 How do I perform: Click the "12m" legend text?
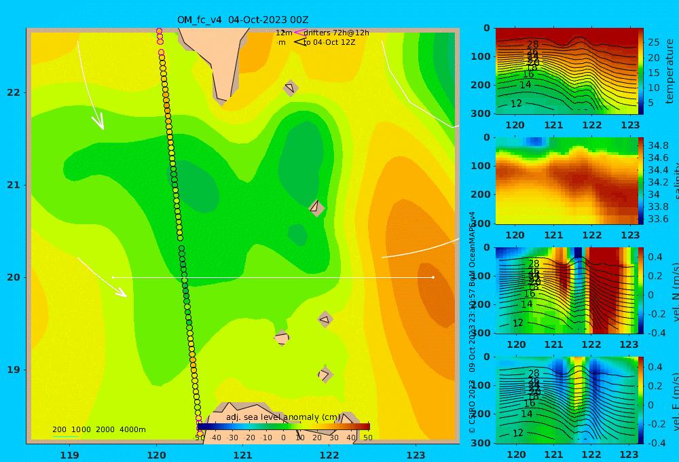tap(284, 33)
